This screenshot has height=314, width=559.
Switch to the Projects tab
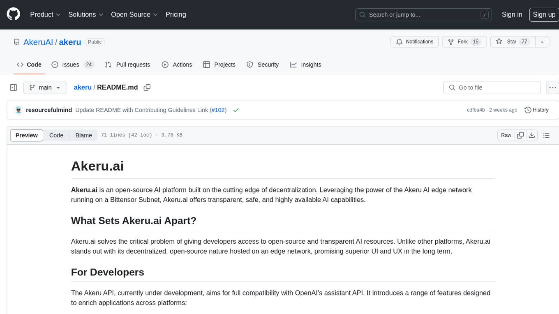coord(219,65)
